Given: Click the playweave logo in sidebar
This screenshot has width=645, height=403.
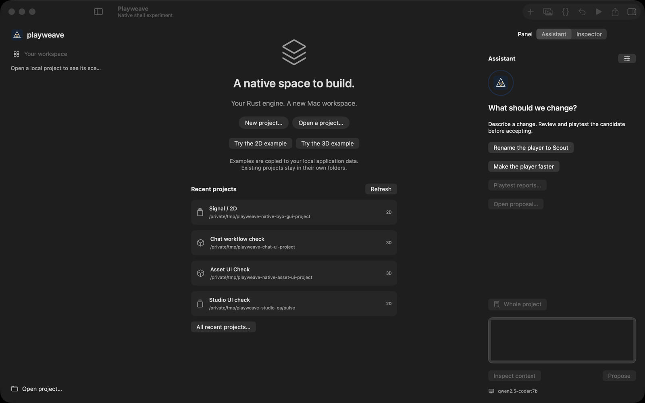Looking at the screenshot, I should pyautogui.click(x=17, y=35).
